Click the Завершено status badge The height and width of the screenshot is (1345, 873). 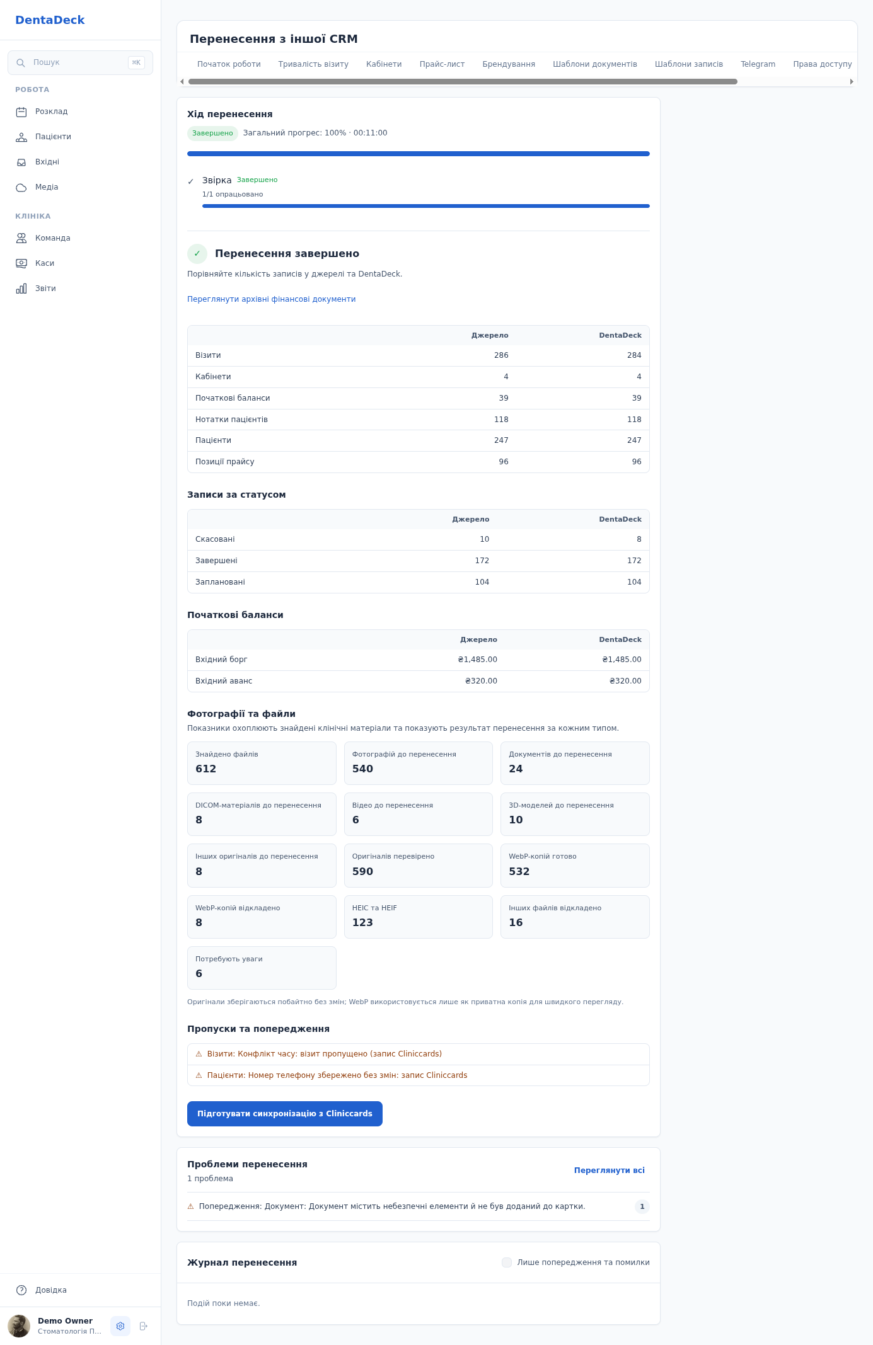click(212, 134)
